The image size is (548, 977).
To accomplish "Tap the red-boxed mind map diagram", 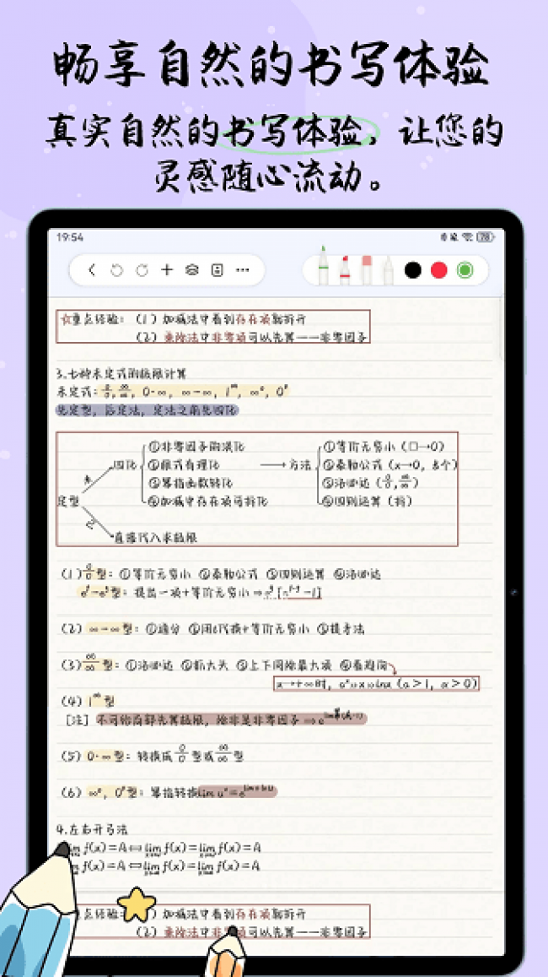I will (257, 489).
